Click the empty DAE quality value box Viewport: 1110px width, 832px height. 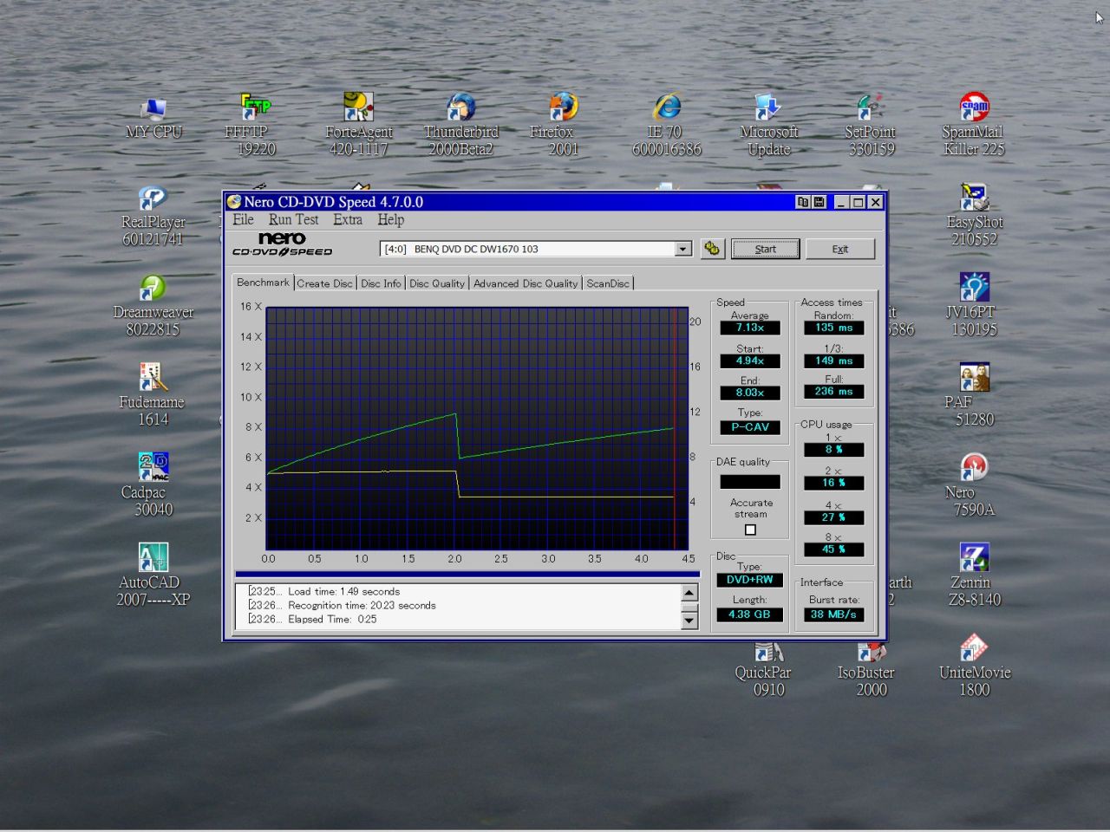[x=750, y=482]
